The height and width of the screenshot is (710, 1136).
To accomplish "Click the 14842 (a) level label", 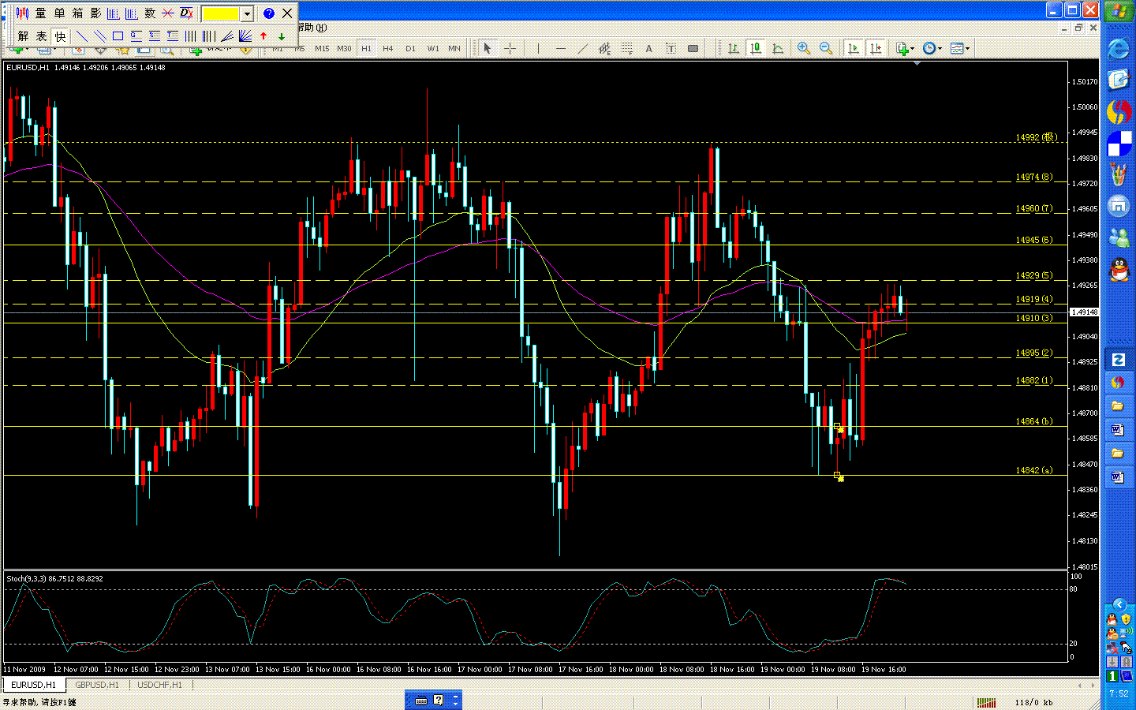I will pos(1034,470).
